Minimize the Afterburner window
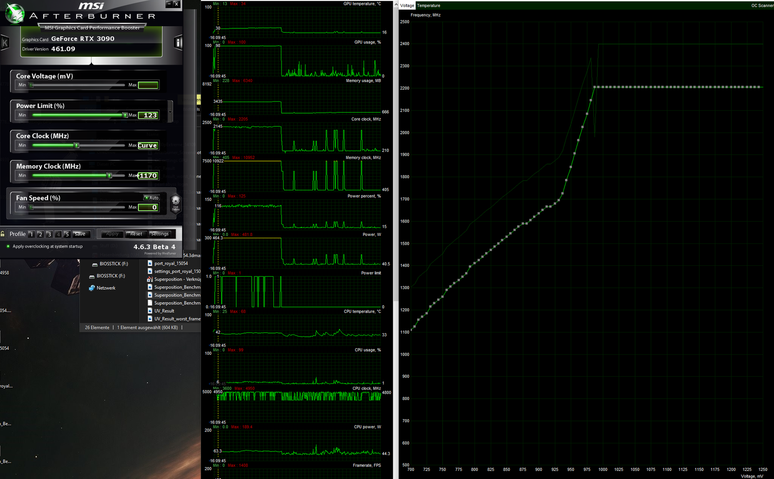The width and height of the screenshot is (774, 479). pos(169,4)
